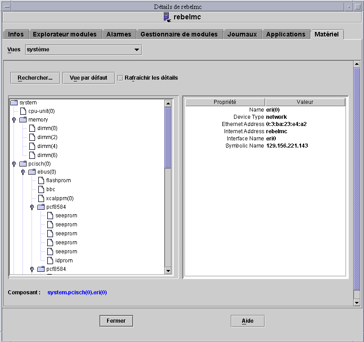Open the window menu button in title bar

coord(7,7)
